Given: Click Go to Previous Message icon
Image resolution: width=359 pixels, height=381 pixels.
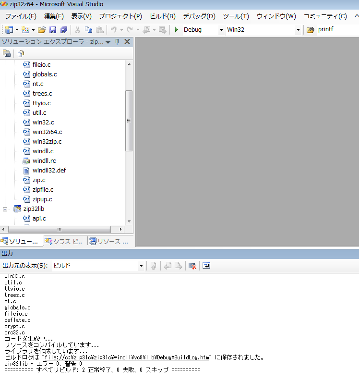Looking at the screenshot, I should 168,266.
